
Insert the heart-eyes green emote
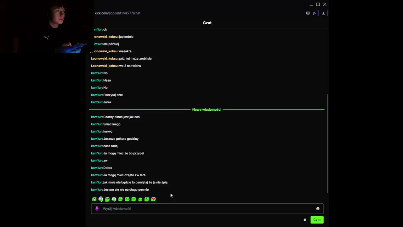[x=153, y=199]
